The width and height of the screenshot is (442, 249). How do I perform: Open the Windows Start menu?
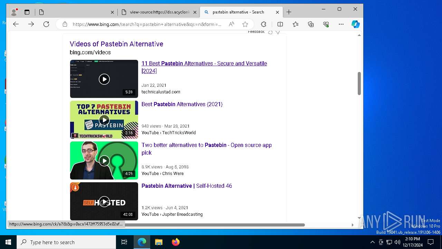[8, 242]
